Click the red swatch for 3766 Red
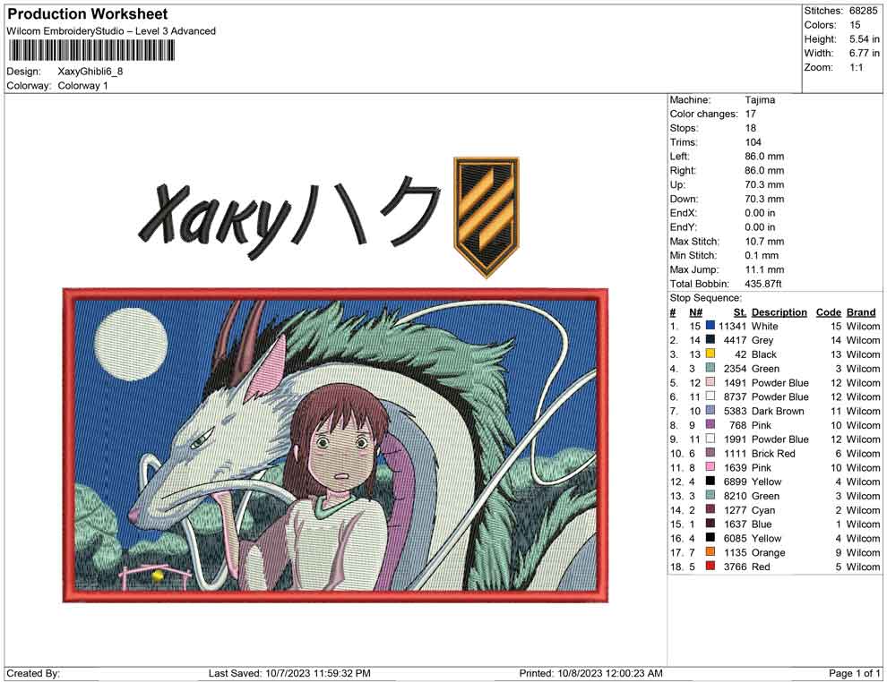Viewport: 887px width, 682px height. pyautogui.click(x=710, y=567)
